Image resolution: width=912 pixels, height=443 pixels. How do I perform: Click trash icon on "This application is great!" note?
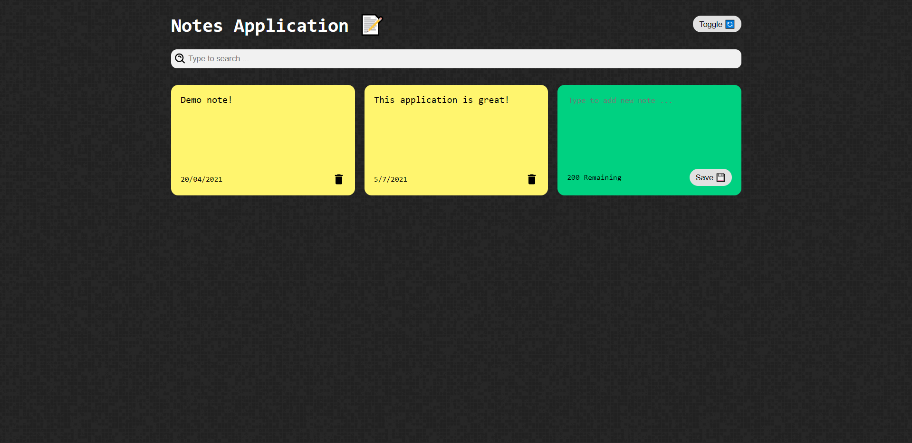[x=532, y=179]
